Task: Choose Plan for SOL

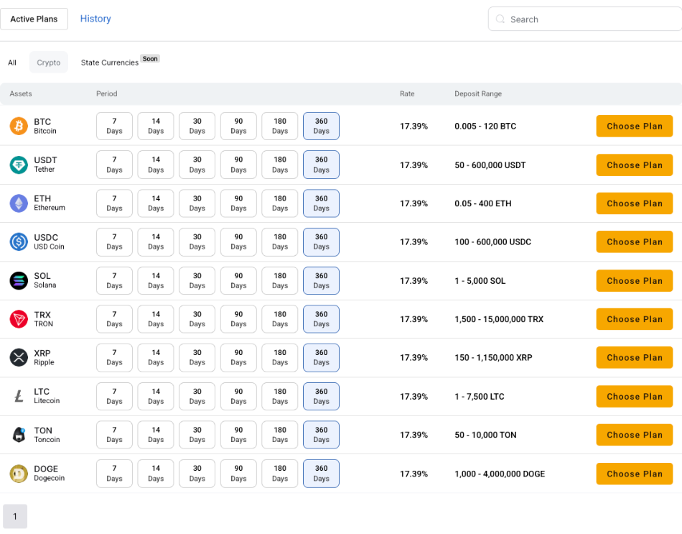Action: 634,280
